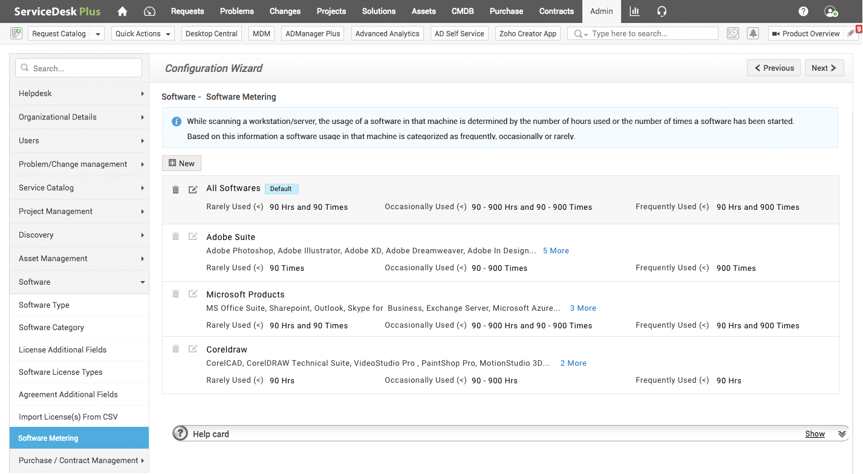This screenshot has width=863, height=474.
Task: Open the reminders clock icon
Action: coord(733,33)
